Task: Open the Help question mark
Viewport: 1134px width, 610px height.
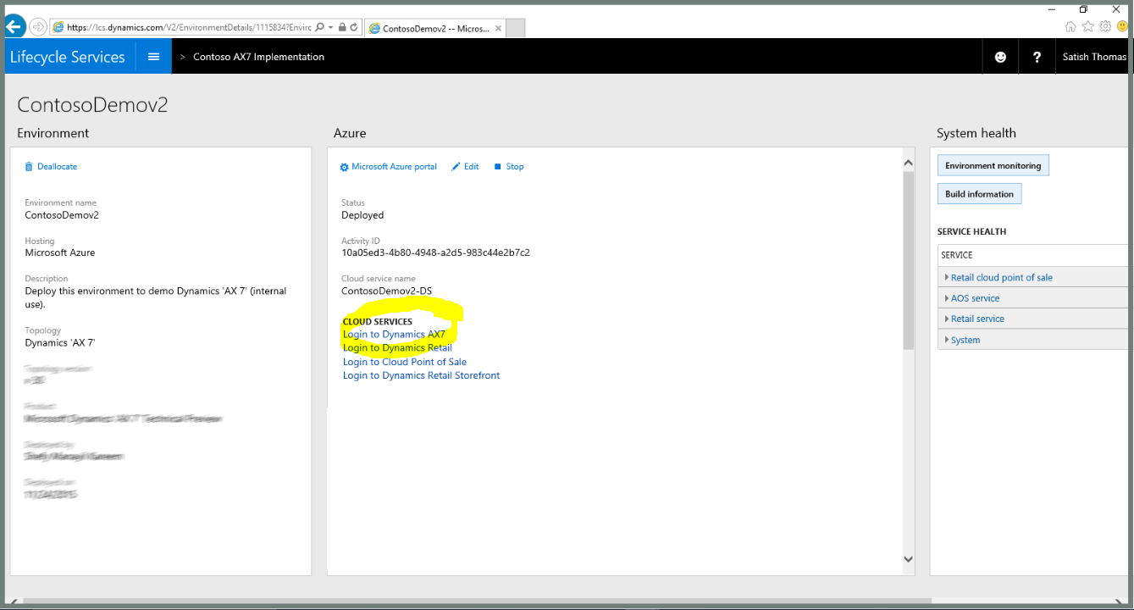Action: click(x=1037, y=57)
